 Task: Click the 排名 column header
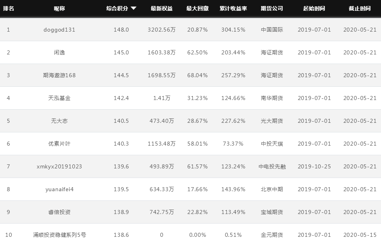point(8,8)
